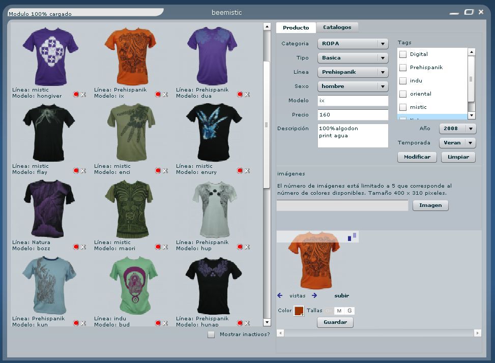This screenshot has width=495, height=363.
Task: Click the Imagen browse button
Action: (430, 205)
